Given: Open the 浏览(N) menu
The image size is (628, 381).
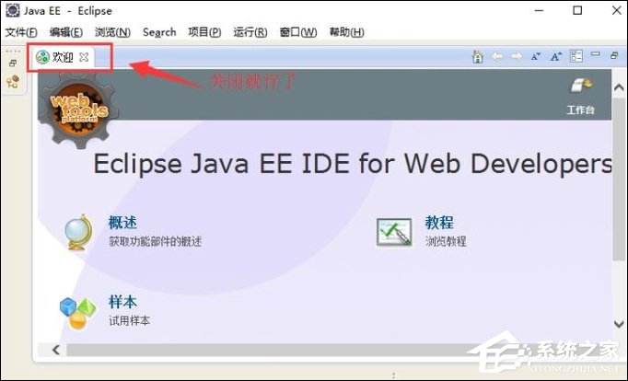Looking at the screenshot, I should pyautogui.click(x=112, y=32).
